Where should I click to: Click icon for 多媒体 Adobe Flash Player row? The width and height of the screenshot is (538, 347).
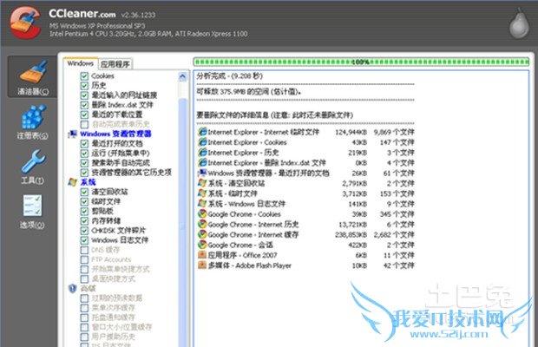(x=202, y=265)
